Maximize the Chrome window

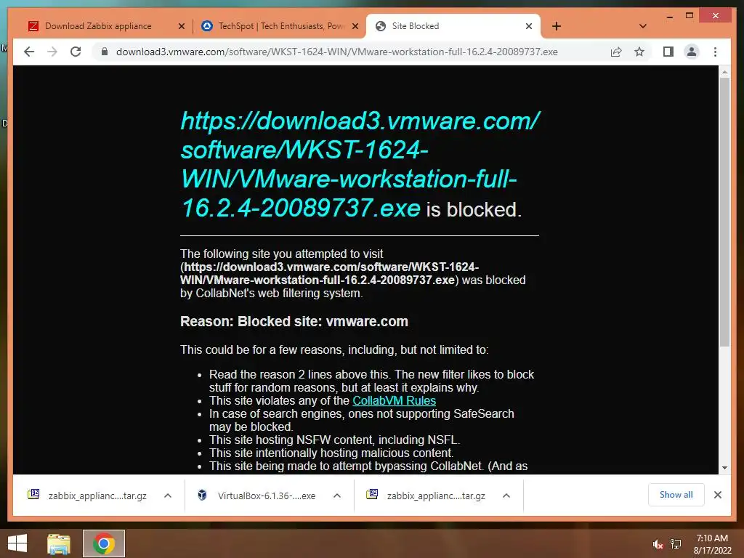pyautogui.click(x=690, y=16)
